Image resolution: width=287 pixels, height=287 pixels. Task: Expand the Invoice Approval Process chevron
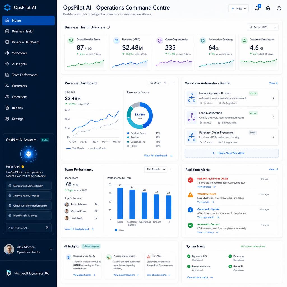click(x=274, y=98)
